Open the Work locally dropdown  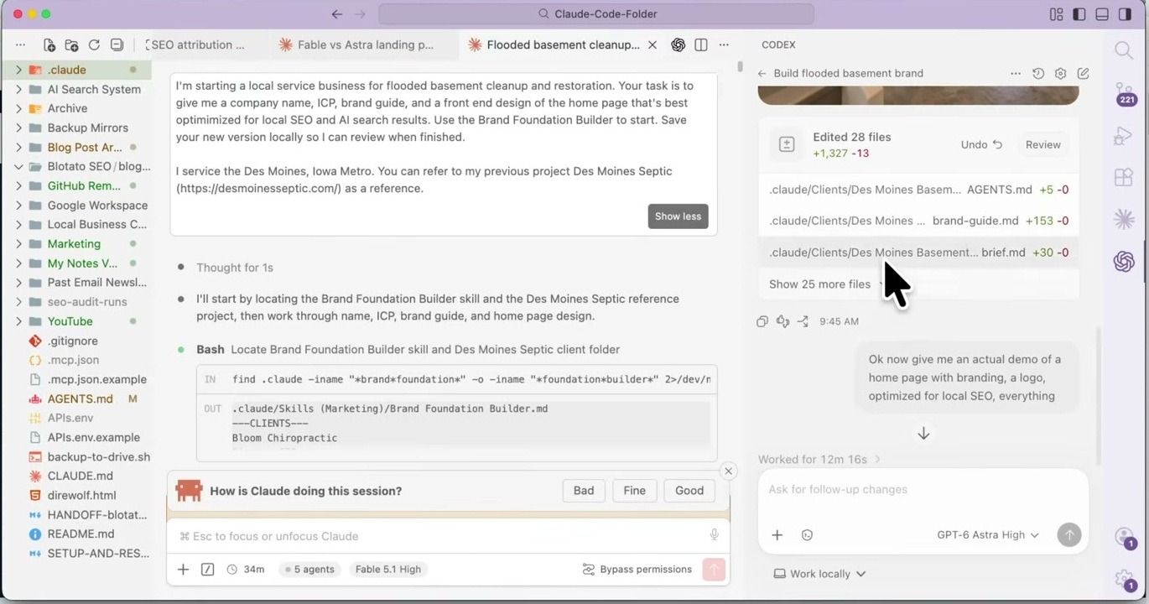coord(819,574)
